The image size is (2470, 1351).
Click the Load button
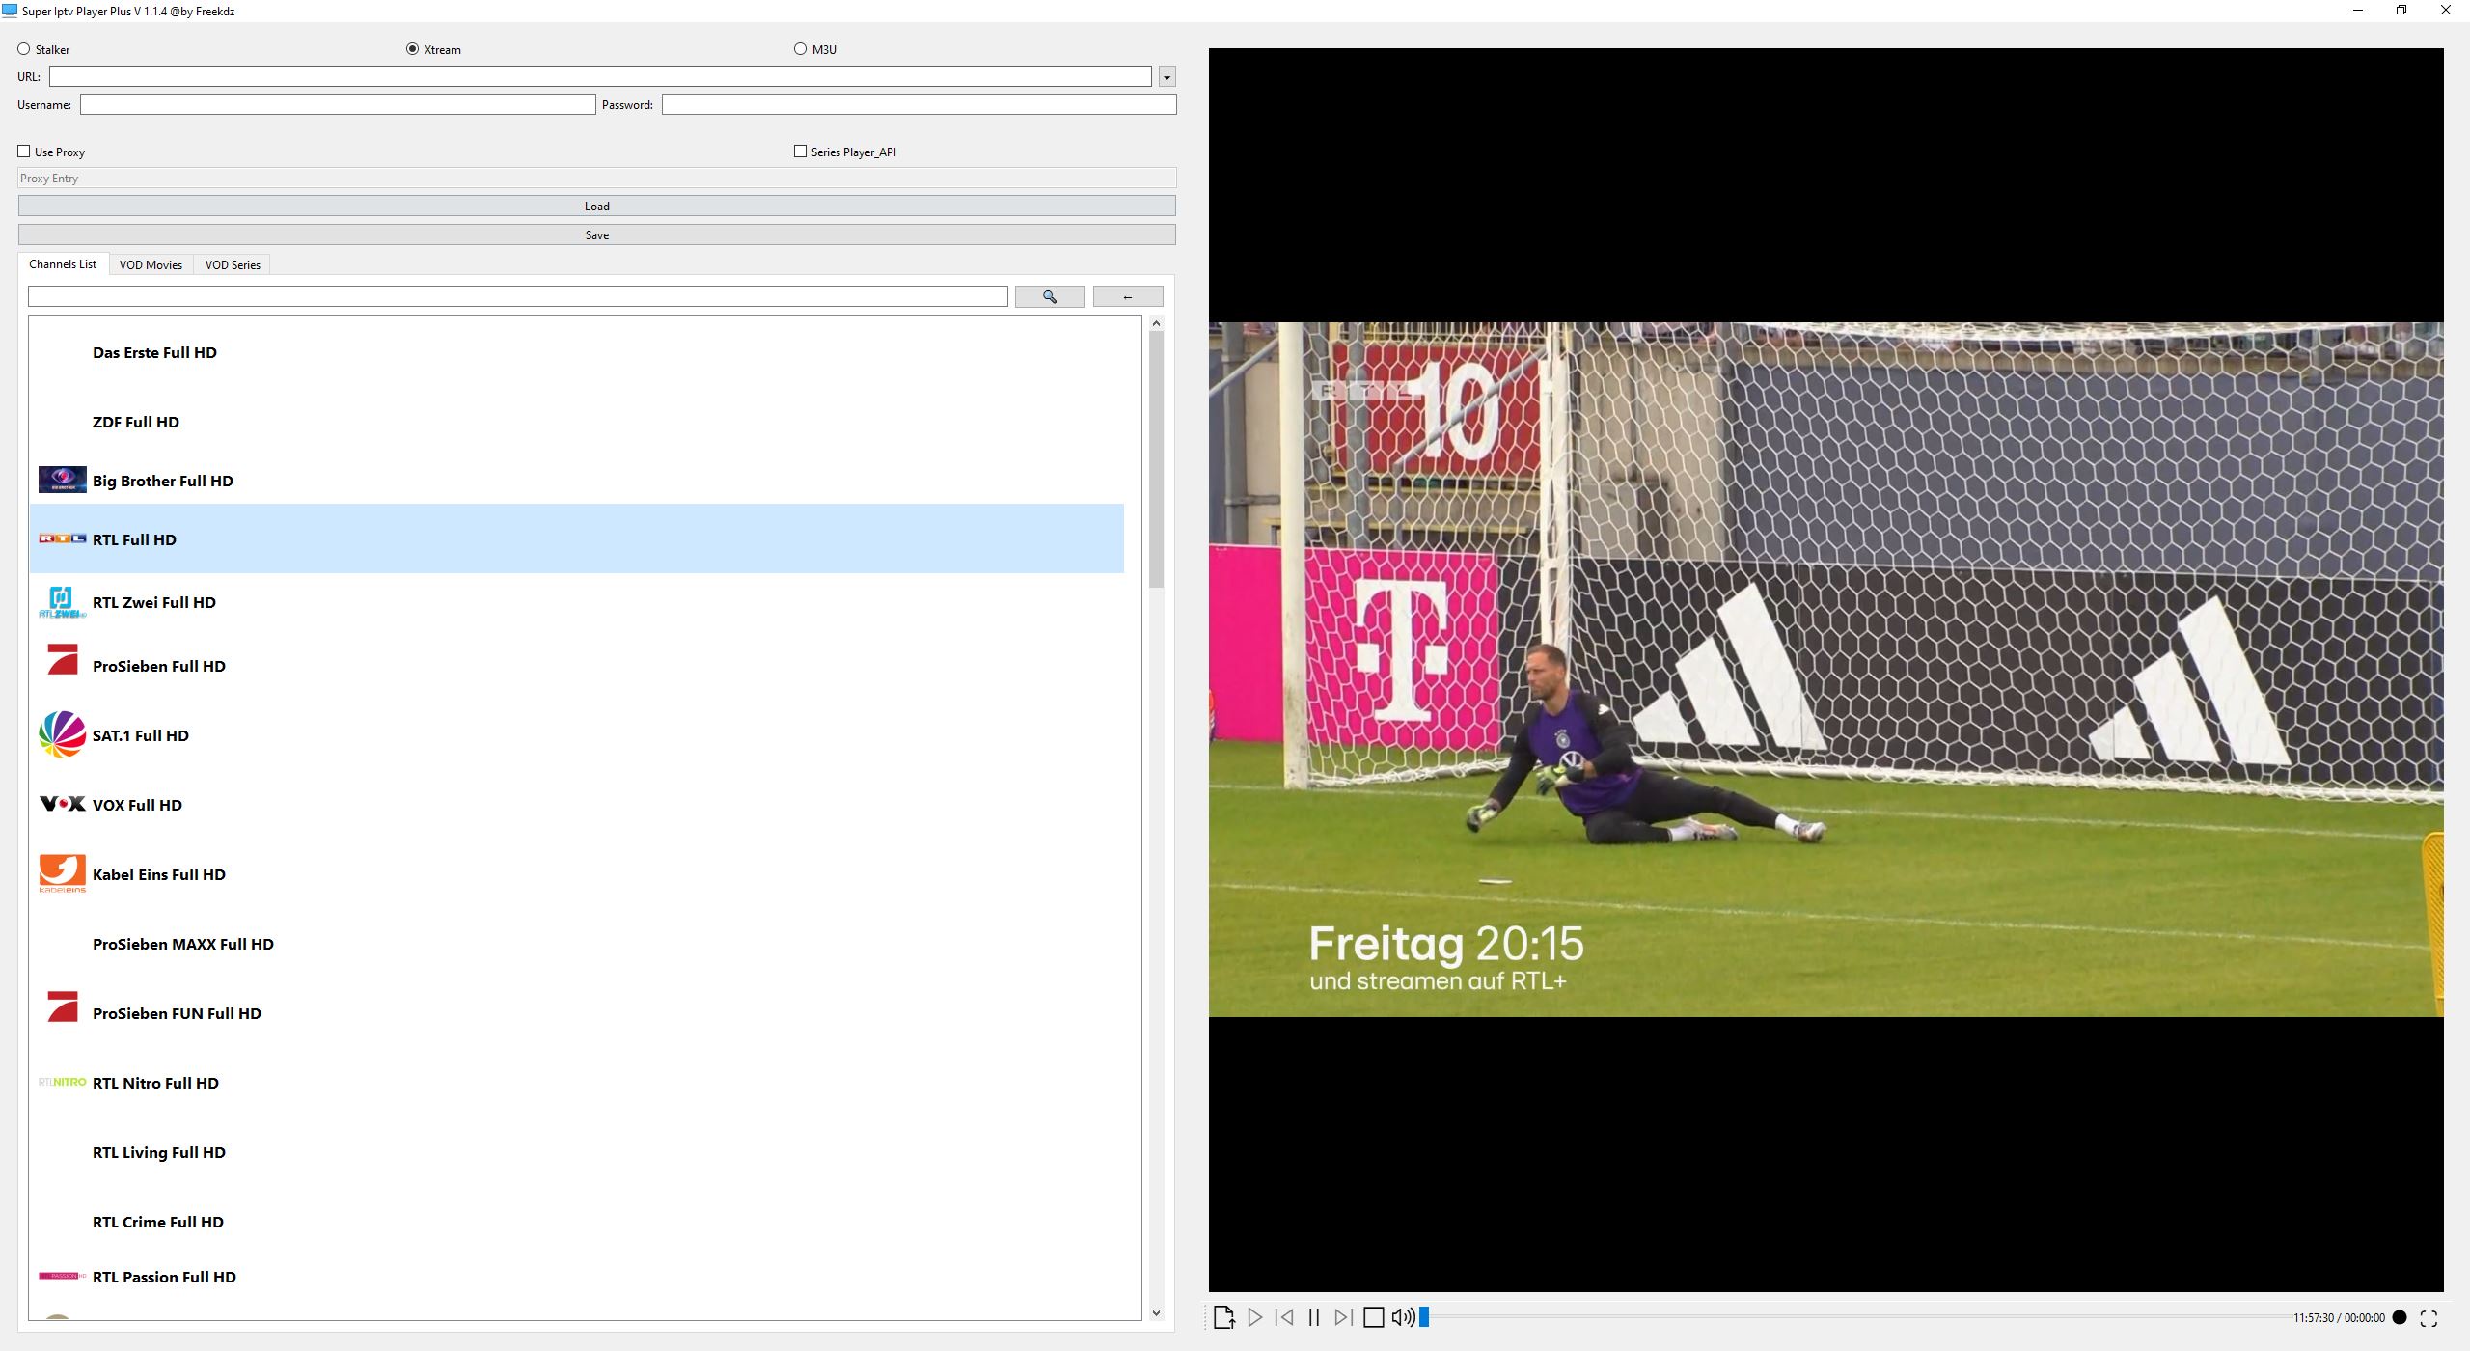click(597, 206)
